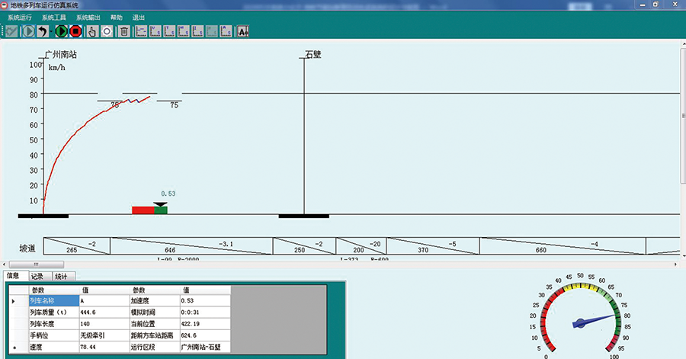Show the A-S curve chart icon

[x=226, y=31]
